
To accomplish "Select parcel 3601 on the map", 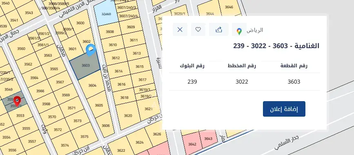I will tap(72, 49).
